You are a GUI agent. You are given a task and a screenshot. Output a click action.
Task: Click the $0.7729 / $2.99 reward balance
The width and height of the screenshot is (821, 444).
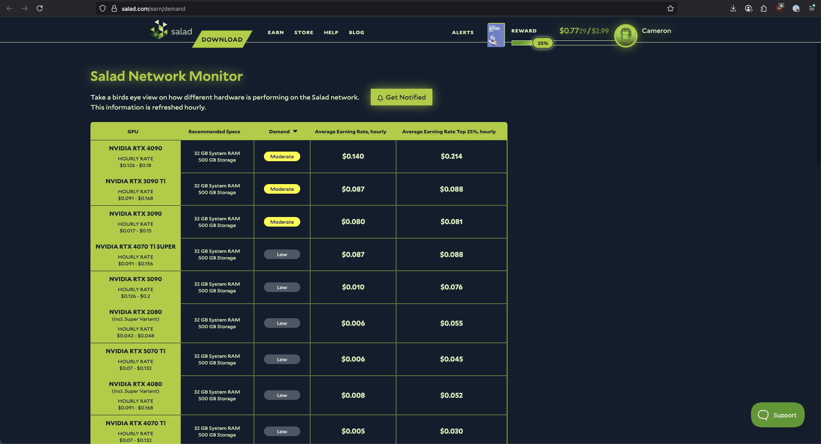pyautogui.click(x=584, y=31)
